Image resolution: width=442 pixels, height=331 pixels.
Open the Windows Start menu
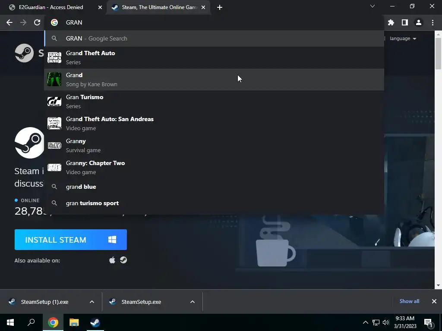(10, 322)
